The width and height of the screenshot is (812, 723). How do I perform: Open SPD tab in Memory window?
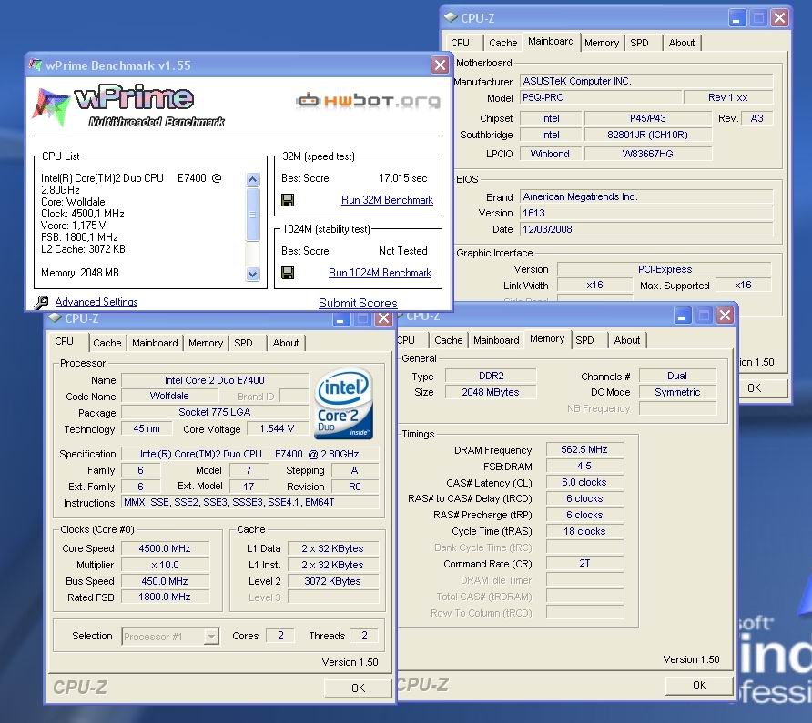pos(584,340)
